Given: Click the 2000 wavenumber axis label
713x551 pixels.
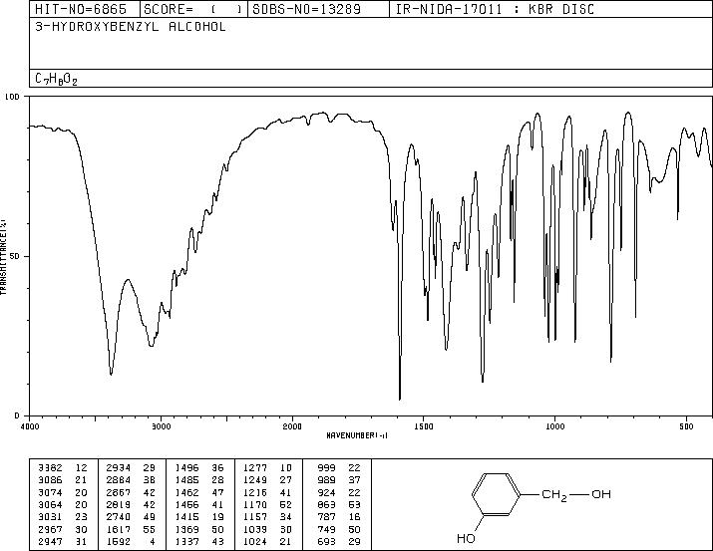Looking at the screenshot, I should click(x=292, y=426).
